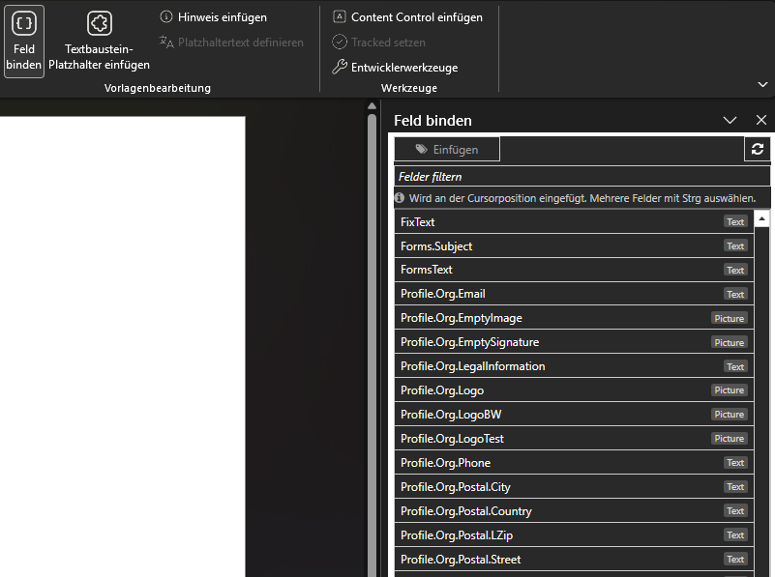This screenshot has height=577, width=775.
Task: Click the document scrollbar up arrow
Action: [373, 106]
